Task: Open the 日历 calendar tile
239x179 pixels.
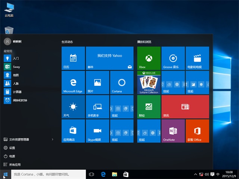Action: [73, 58]
